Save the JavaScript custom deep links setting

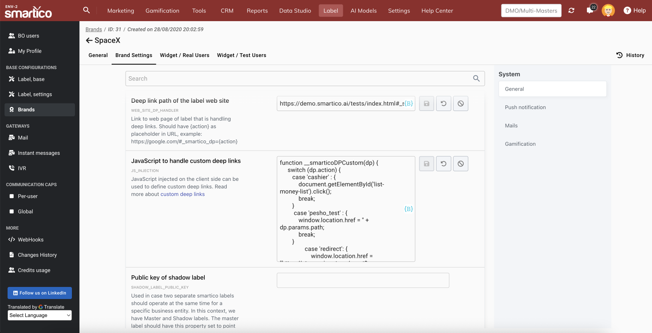click(426, 164)
